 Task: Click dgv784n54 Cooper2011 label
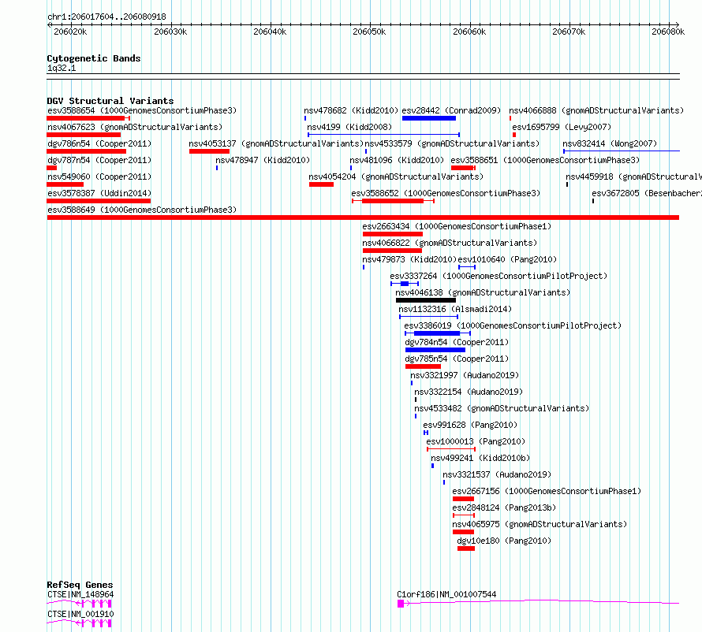(x=457, y=342)
